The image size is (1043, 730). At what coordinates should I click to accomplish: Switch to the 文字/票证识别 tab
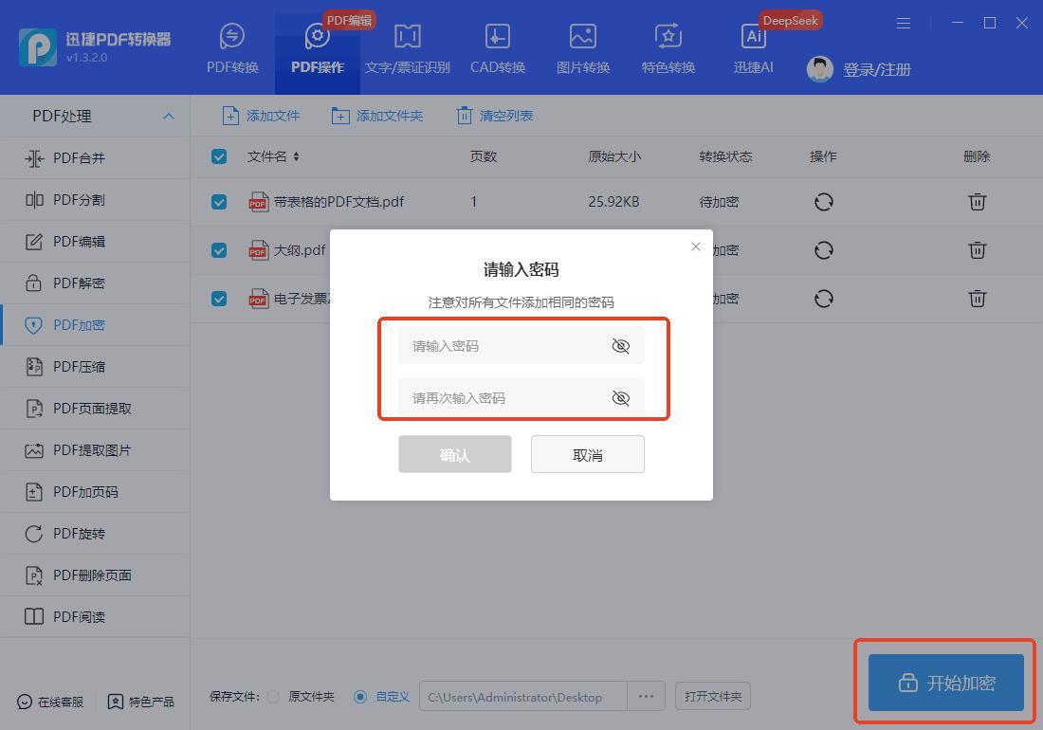(x=407, y=48)
